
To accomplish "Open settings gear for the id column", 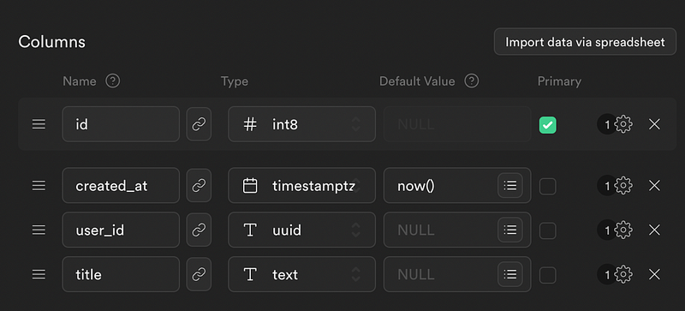I will 623,124.
